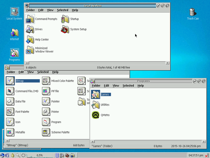Screen dimensions: 210x158
Task: Click the taskbar clock display
Action: click(x=195, y=155)
